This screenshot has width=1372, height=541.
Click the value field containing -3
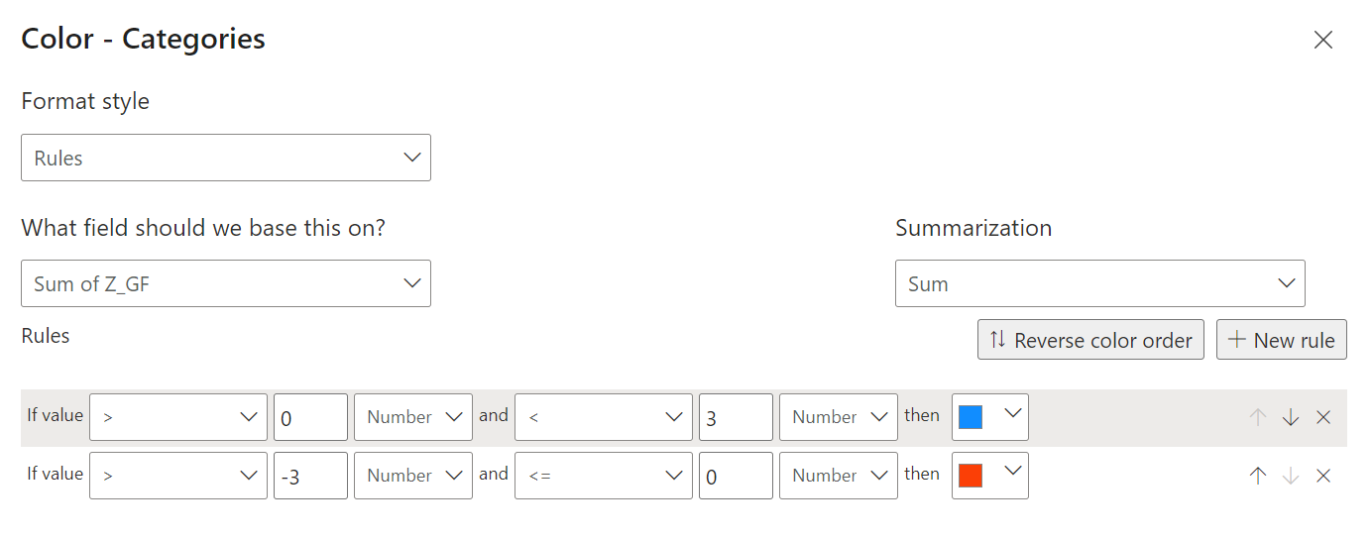click(x=310, y=476)
